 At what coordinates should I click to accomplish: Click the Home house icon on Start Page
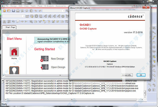[14, 52]
